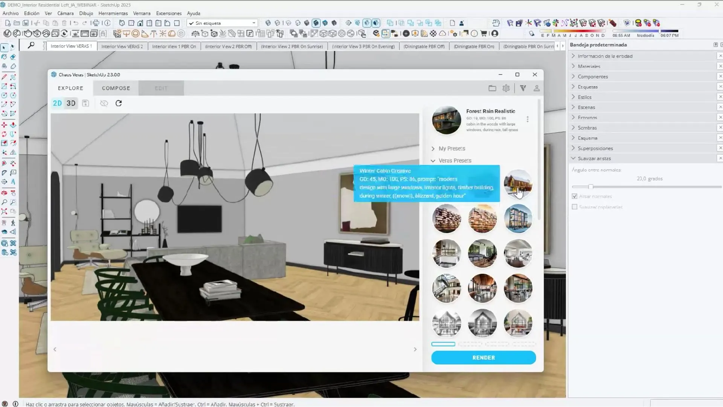The image size is (723, 407).
Task: Enable the Suavizar coplanarias checkbox
Action: click(575, 207)
